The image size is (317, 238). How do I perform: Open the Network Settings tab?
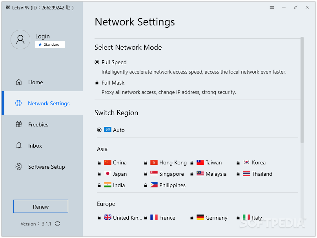coord(49,103)
